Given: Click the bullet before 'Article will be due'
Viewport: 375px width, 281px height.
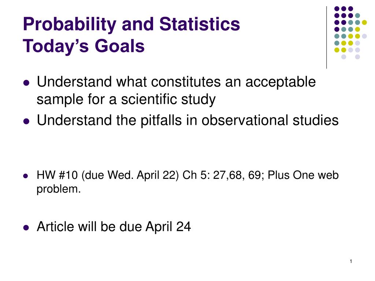Looking at the screenshot, I should (26, 227).
